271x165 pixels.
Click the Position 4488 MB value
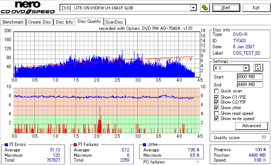click(257, 155)
